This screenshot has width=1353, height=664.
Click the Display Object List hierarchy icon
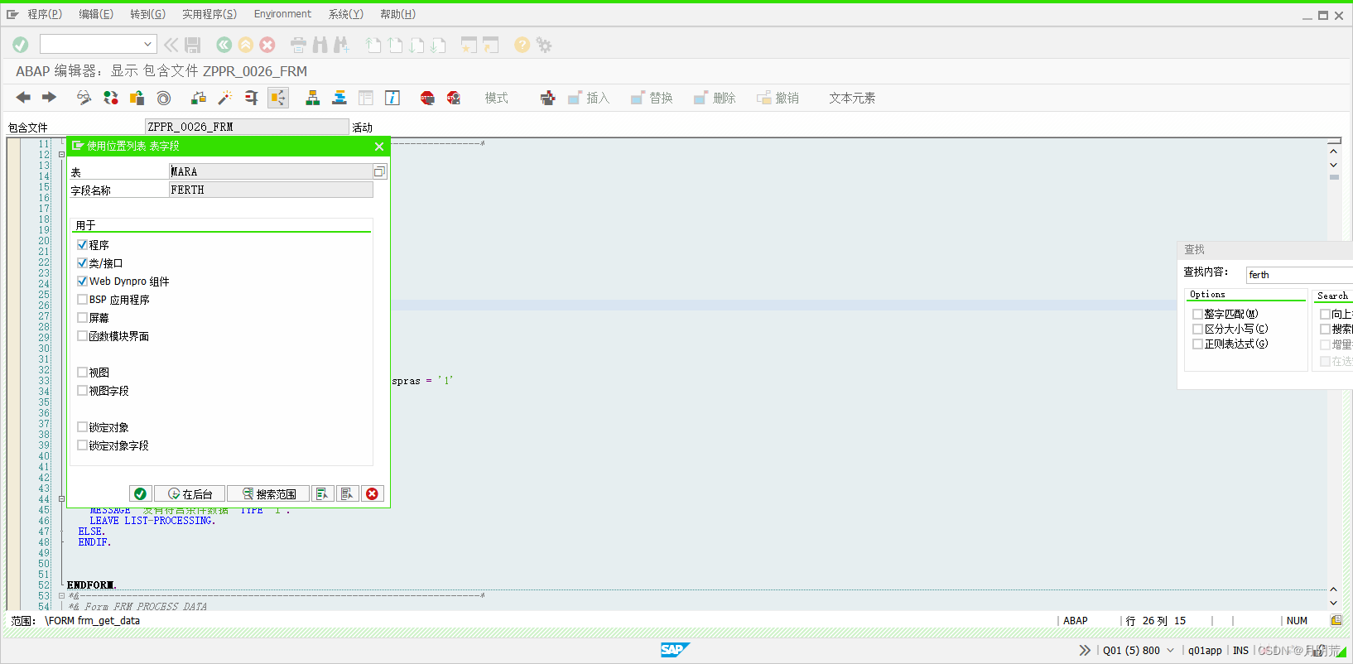(x=312, y=98)
